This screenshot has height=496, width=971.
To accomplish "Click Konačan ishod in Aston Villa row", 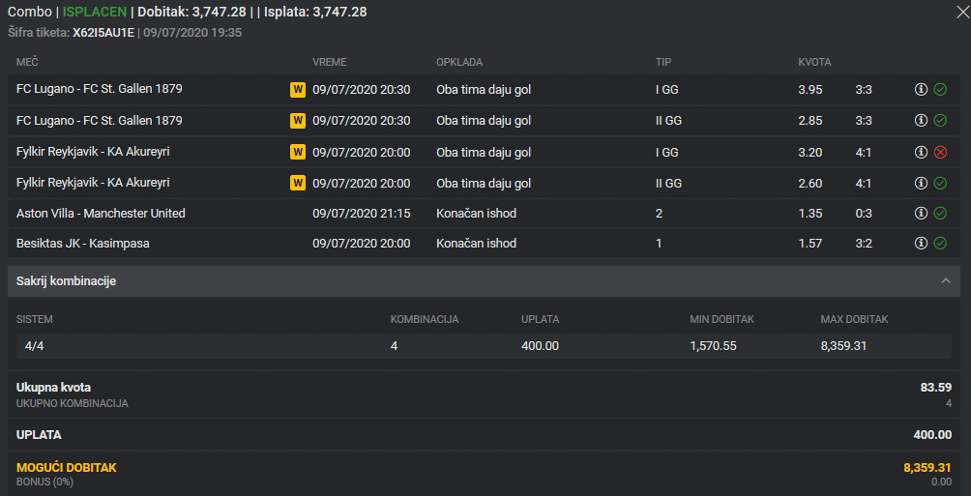I will 476,214.
